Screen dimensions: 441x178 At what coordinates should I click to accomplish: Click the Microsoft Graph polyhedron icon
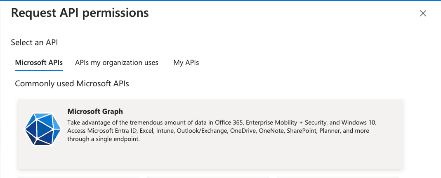(x=42, y=129)
